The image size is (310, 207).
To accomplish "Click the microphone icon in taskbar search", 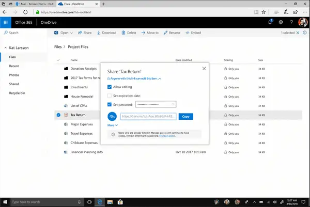I will point(79,202).
